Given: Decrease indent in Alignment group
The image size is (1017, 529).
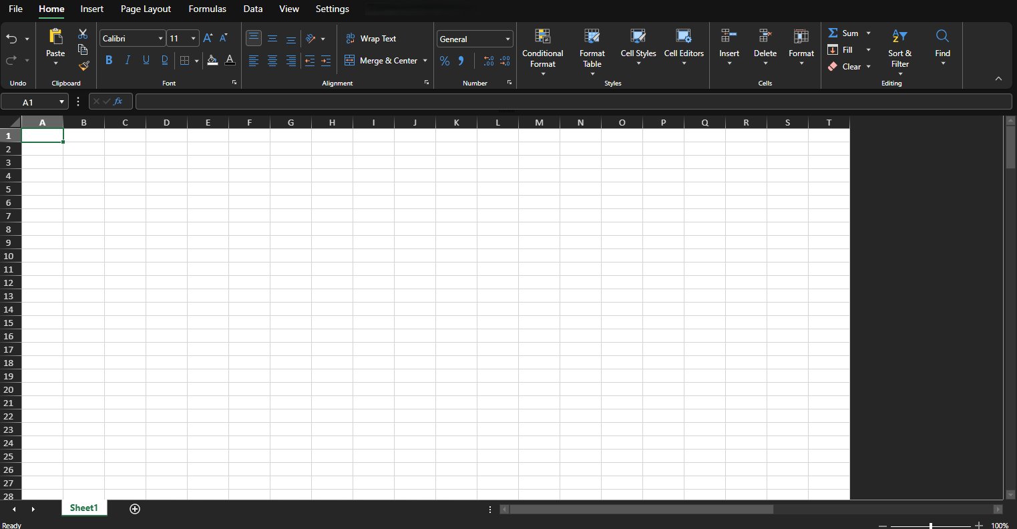Looking at the screenshot, I should tap(310, 61).
